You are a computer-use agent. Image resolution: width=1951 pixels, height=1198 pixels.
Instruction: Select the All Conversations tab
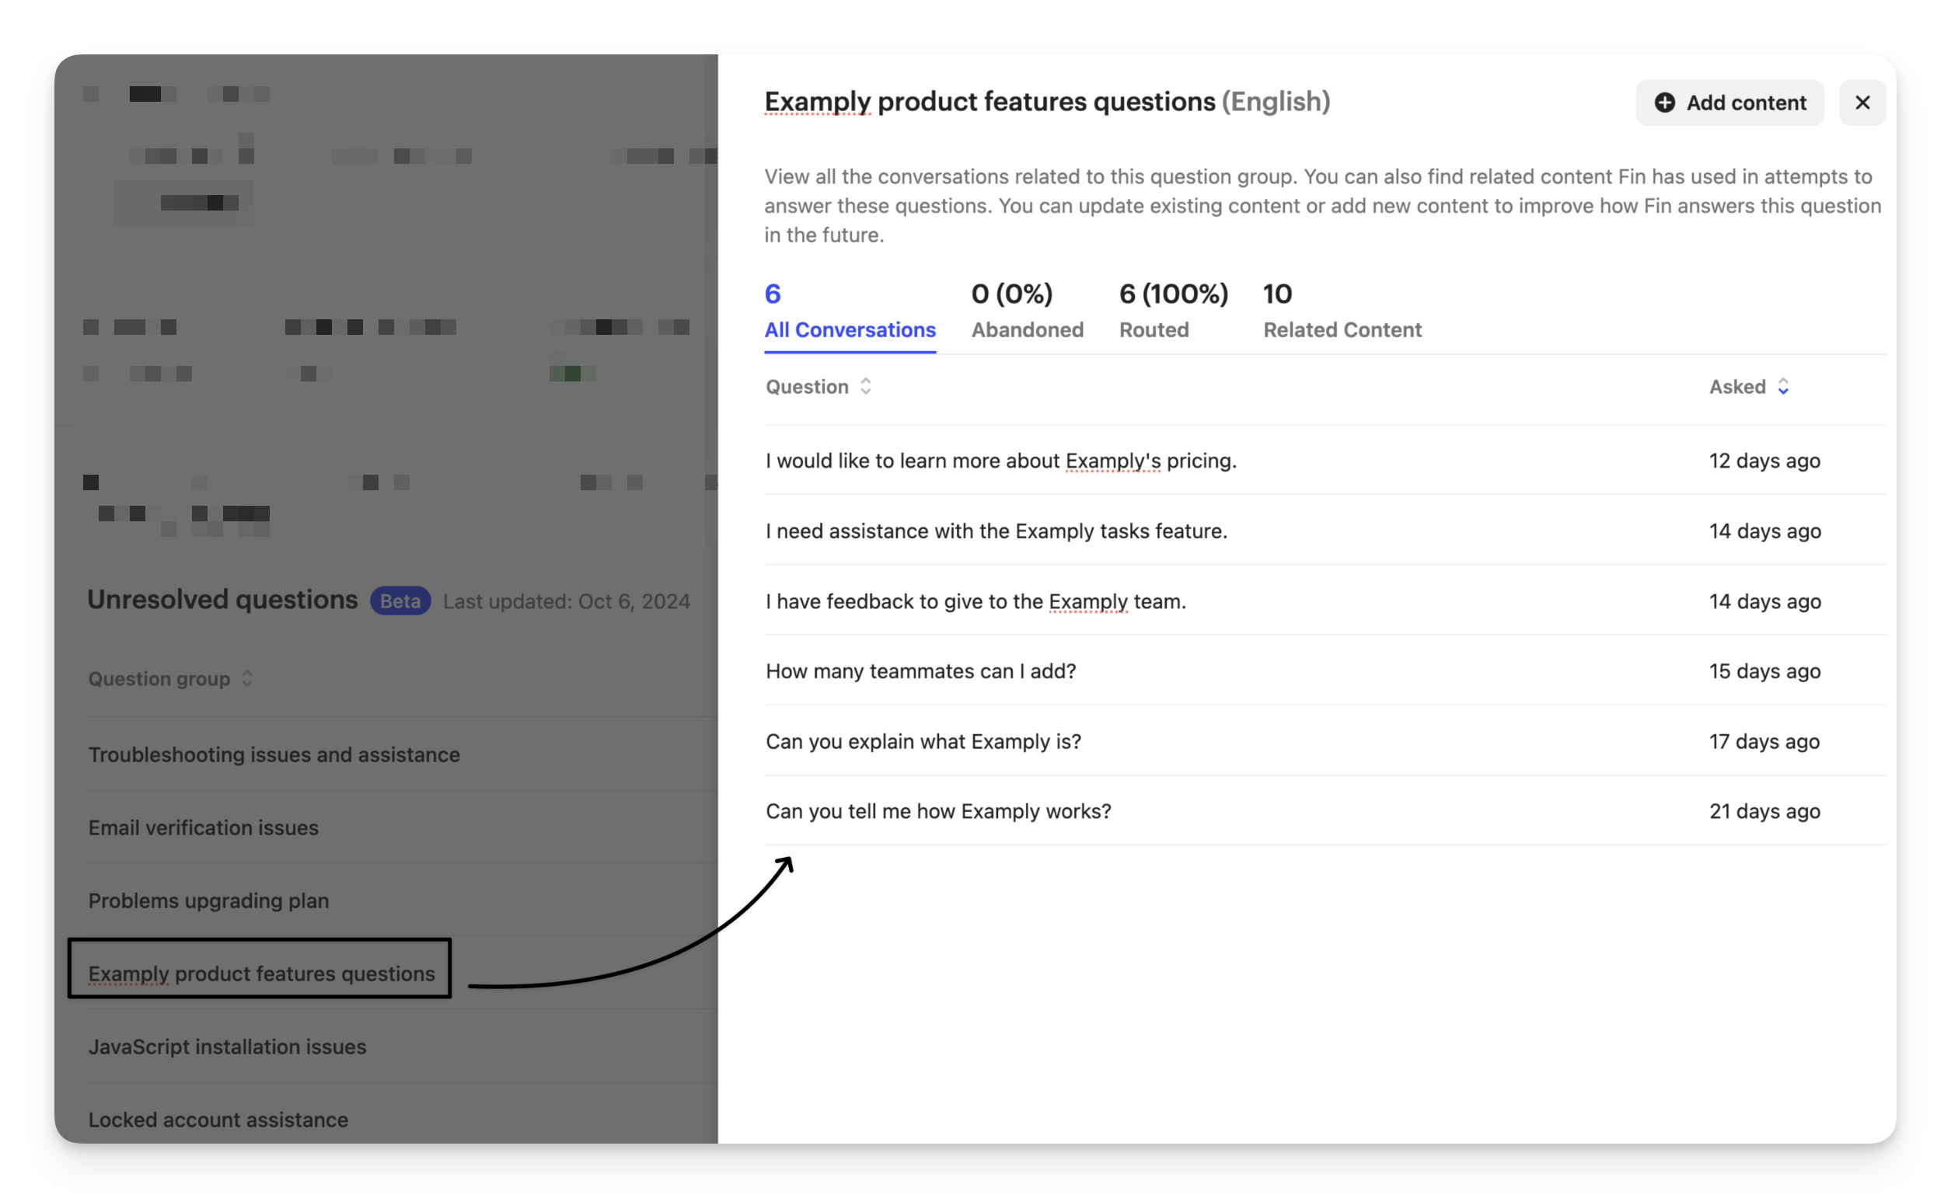tap(849, 313)
